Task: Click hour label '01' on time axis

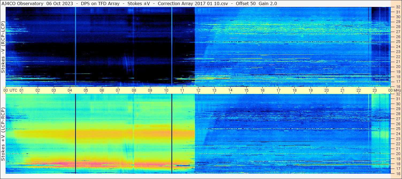Action: 22,90
